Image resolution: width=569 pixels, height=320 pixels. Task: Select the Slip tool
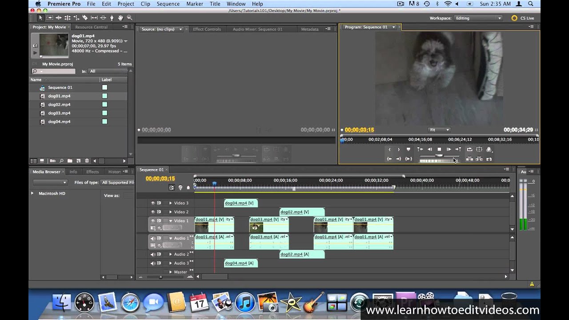click(x=94, y=18)
